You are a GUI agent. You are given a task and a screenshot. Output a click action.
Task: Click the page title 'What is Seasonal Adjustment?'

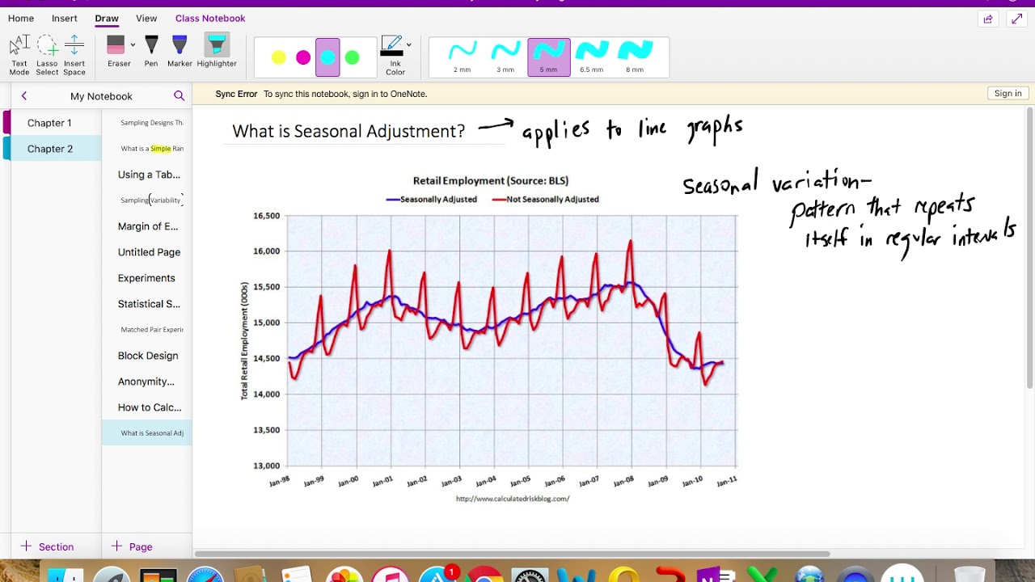[349, 131]
